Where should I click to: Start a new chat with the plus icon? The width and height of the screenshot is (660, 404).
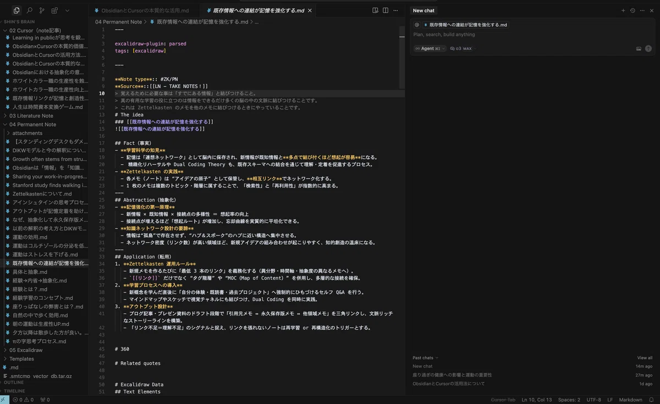tap(623, 10)
